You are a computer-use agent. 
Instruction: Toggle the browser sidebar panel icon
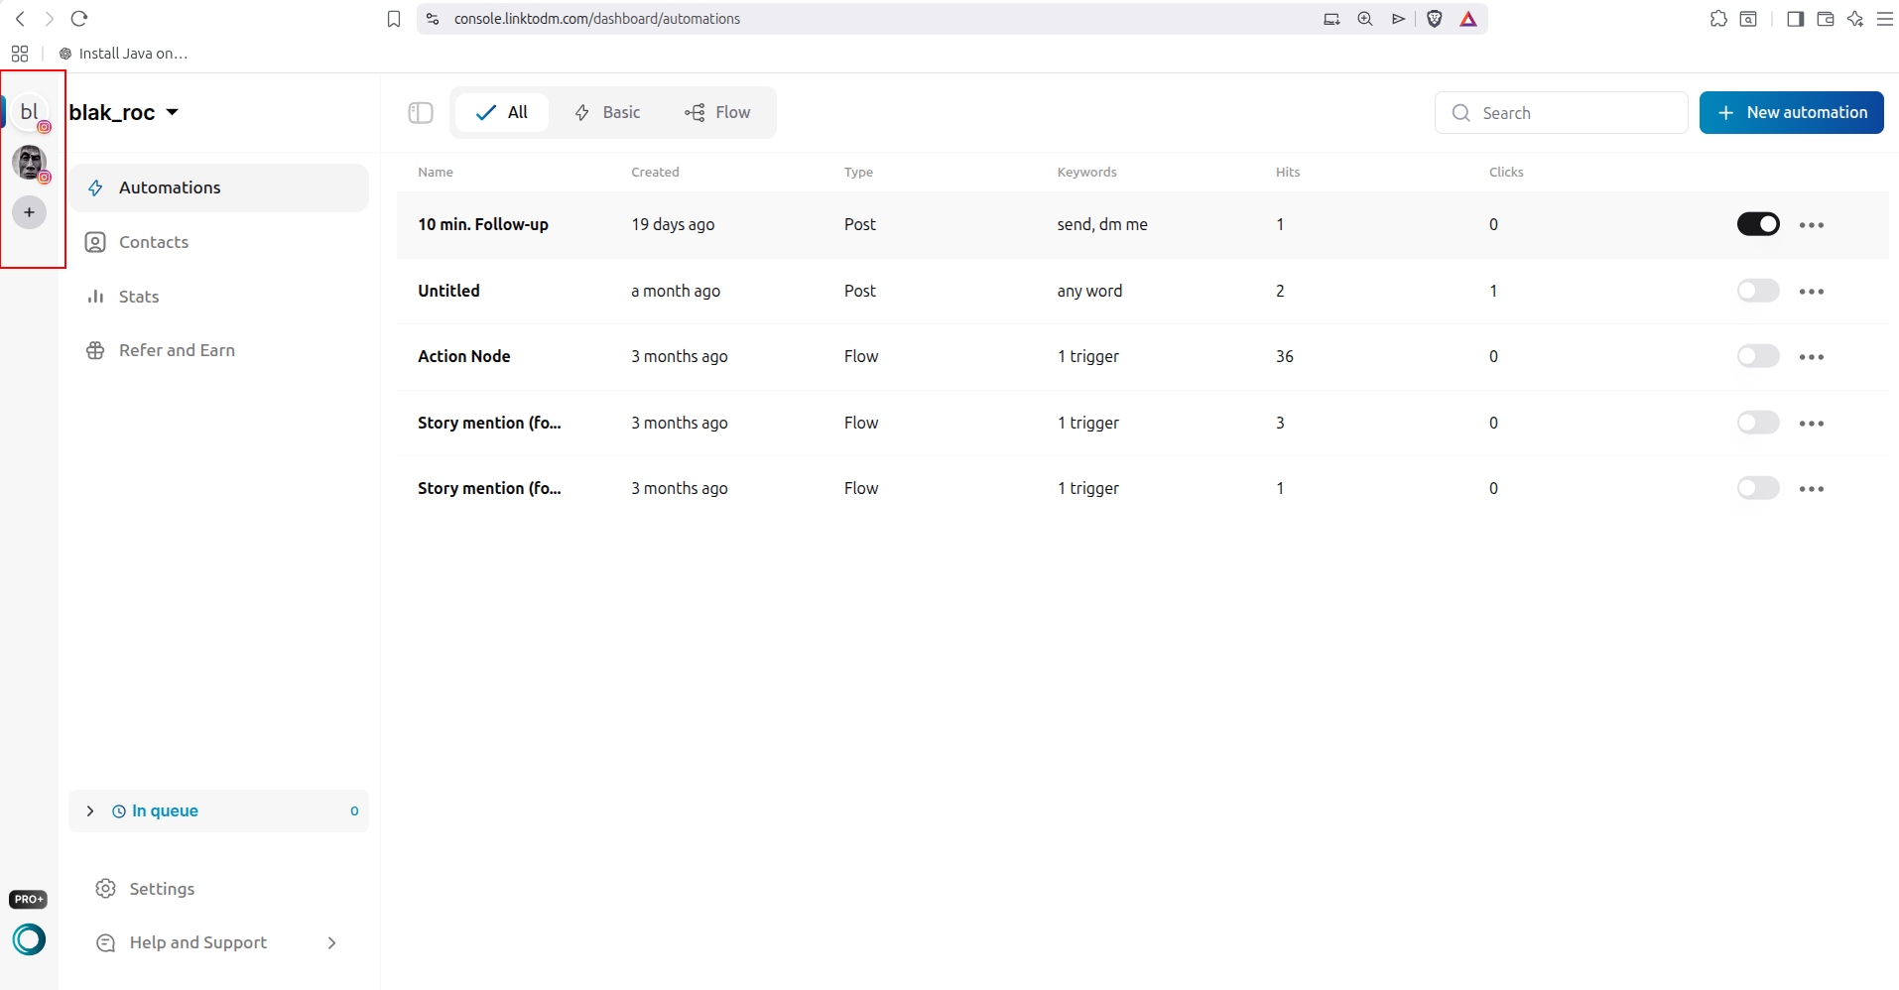click(1795, 19)
